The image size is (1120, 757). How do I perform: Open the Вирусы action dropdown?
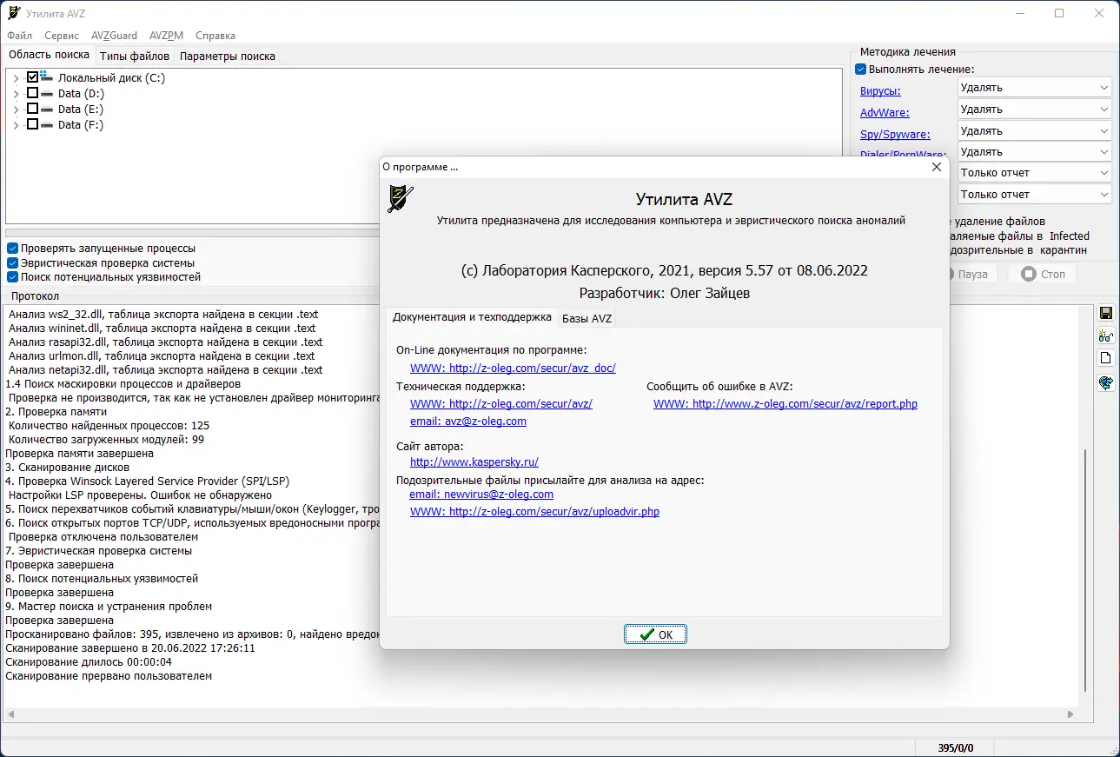click(1034, 88)
